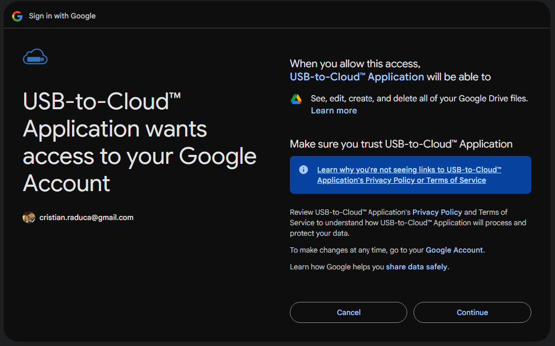The height and width of the screenshot is (346, 555).
Task: Click the USB-to-Cloud cloud app icon
Action: coord(35,57)
